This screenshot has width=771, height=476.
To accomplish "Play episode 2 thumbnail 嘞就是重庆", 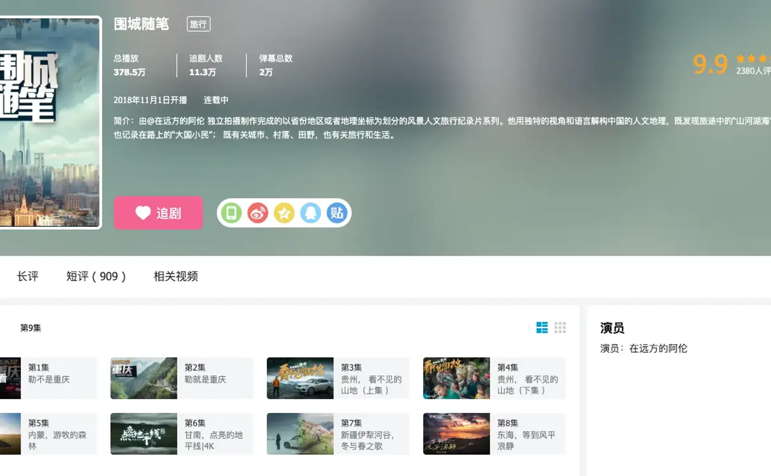I will pyautogui.click(x=144, y=378).
